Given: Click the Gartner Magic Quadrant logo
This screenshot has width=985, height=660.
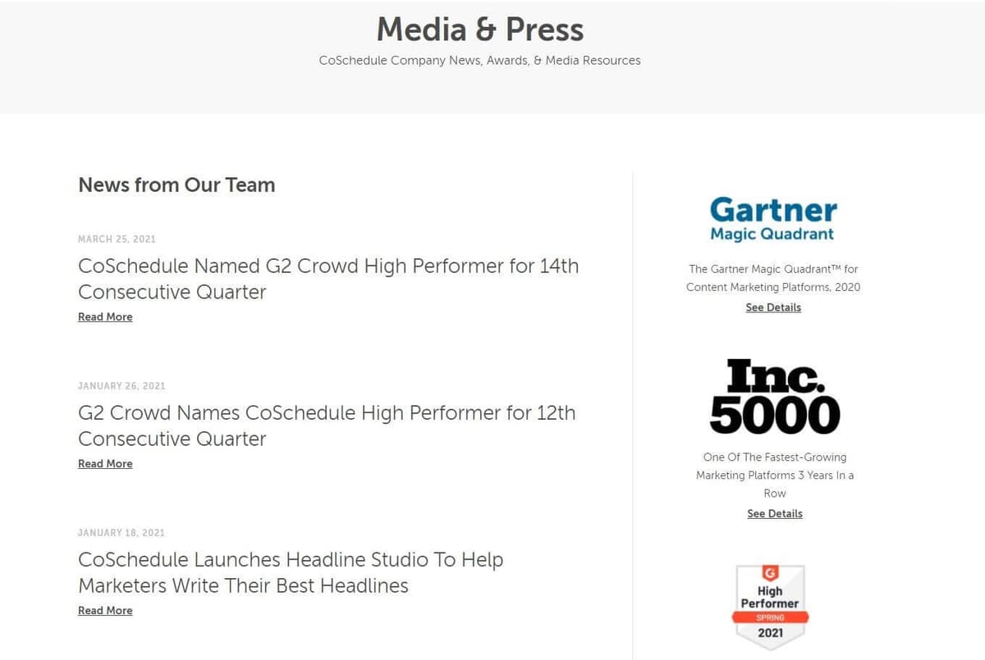Looking at the screenshot, I should click(772, 217).
